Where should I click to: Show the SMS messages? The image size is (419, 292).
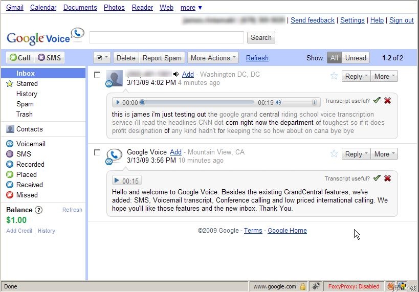click(x=24, y=154)
